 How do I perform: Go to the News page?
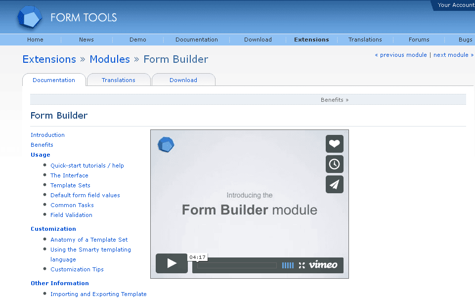[86, 40]
